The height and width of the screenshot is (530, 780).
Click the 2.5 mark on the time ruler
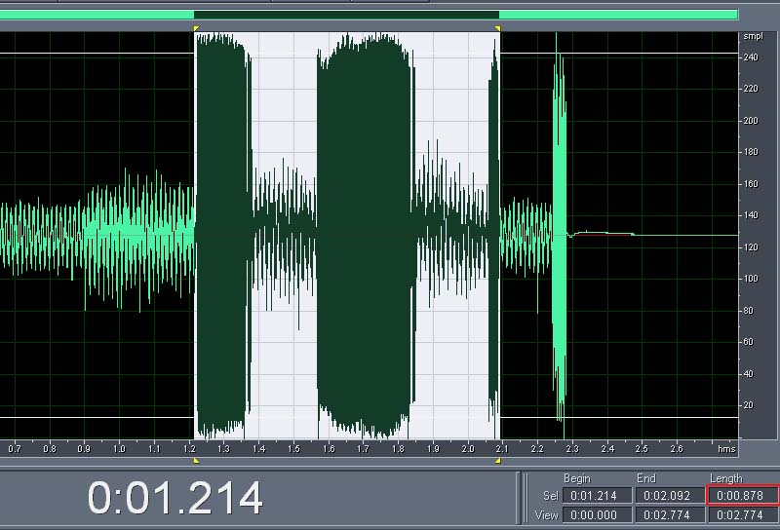(642, 449)
